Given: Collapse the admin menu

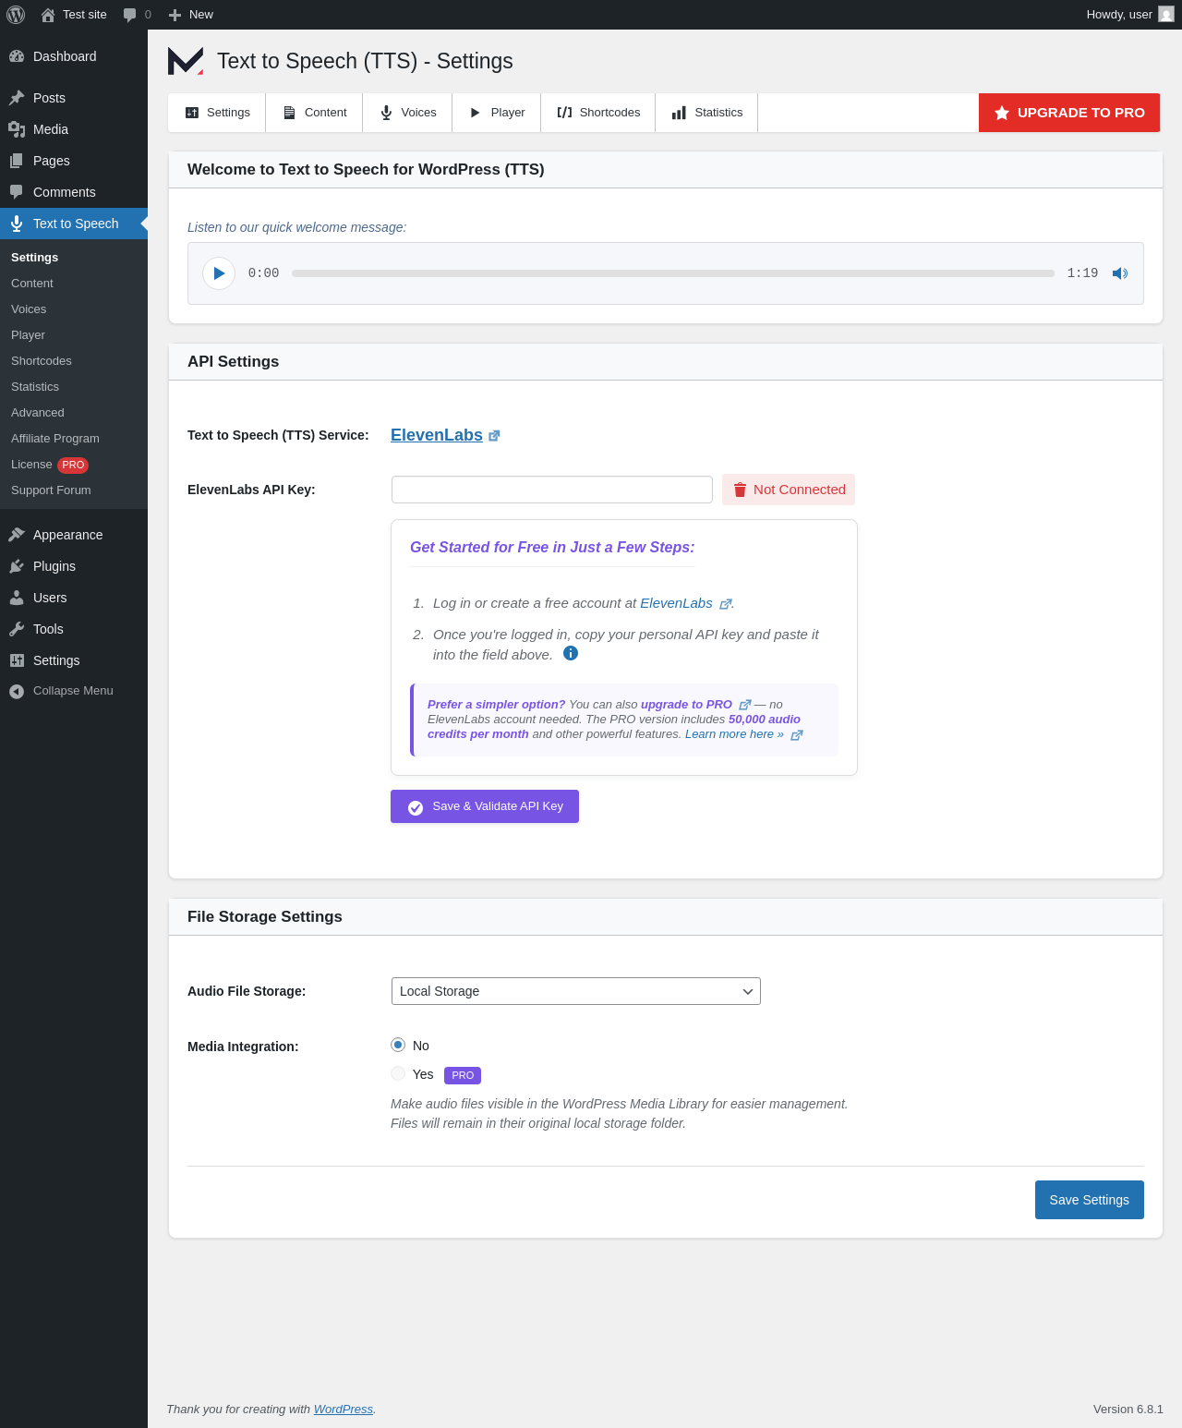Looking at the screenshot, I should click(74, 691).
